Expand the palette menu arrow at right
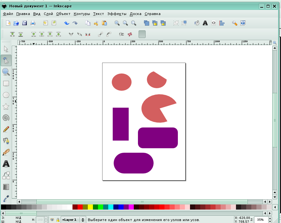The width and height of the screenshot is (281, 223). [x=275, y=207]
